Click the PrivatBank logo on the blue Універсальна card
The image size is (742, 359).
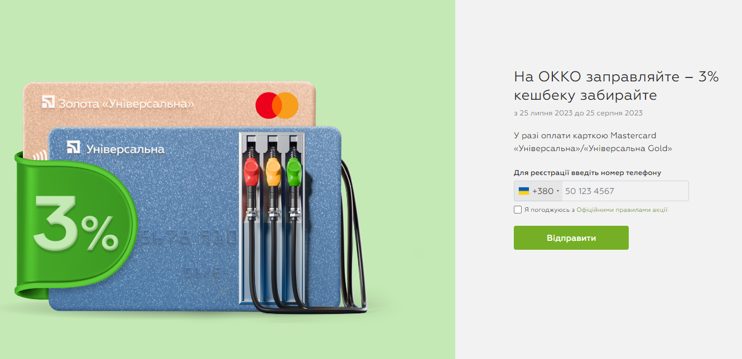point(74,147)
